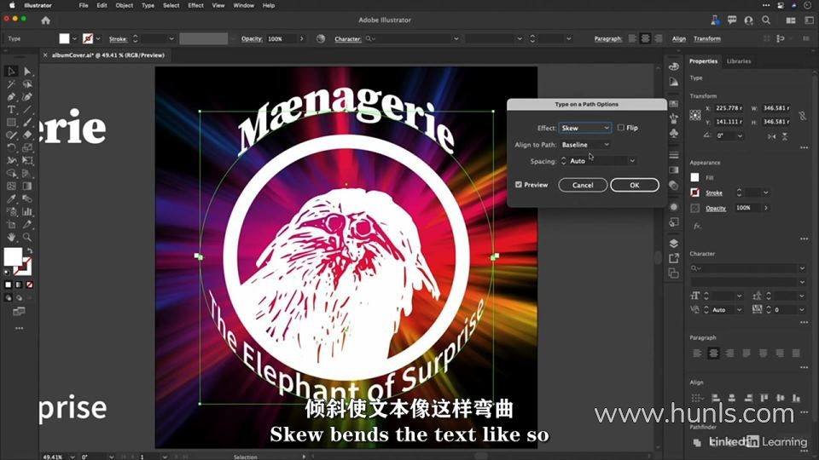Open the Layers panel icon in the dock
The width and height of the screenshot is (819, 460).
pos(674,244)
